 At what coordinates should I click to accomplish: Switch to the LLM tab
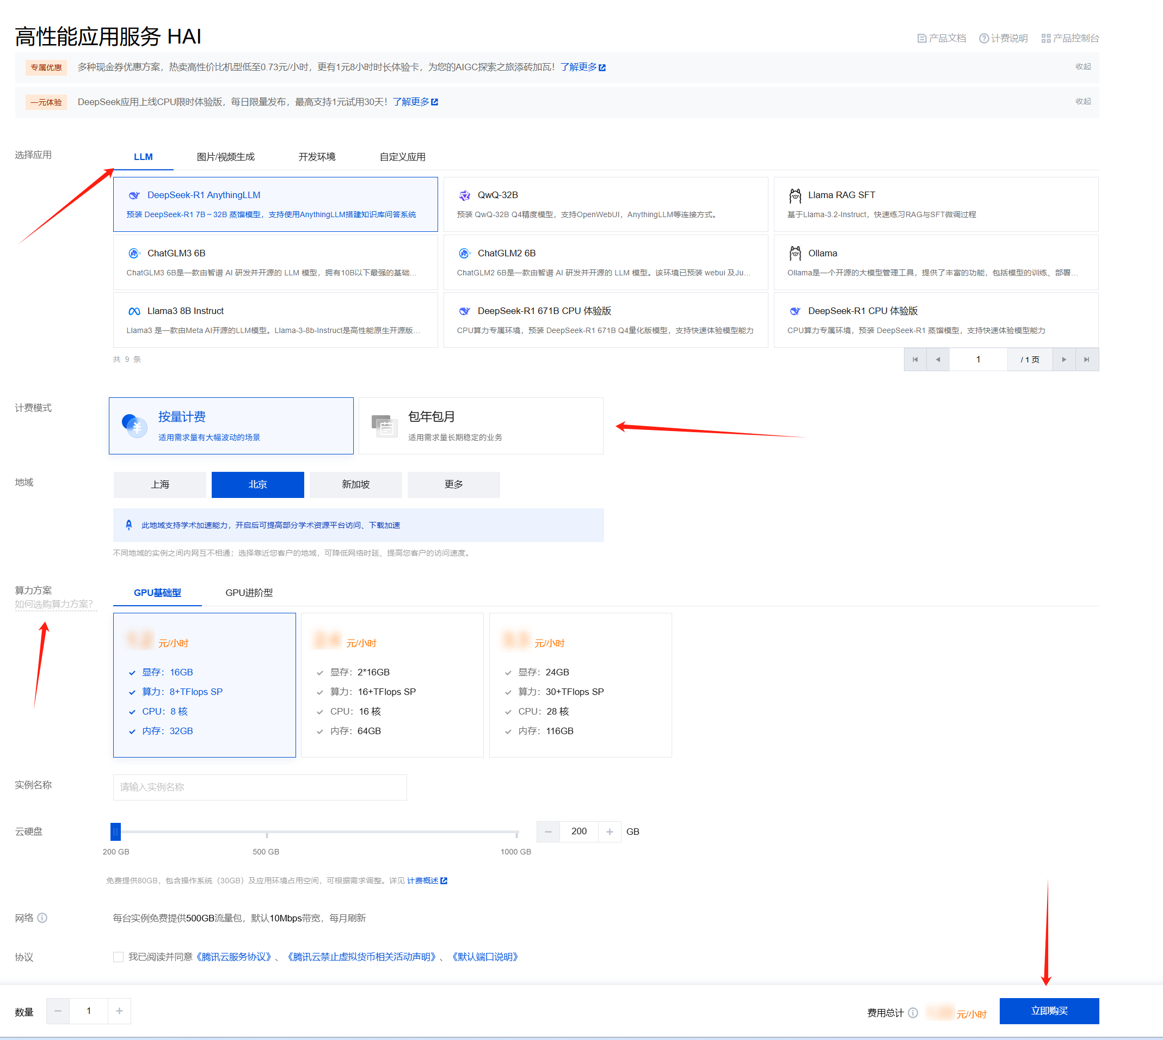click(143, 157)
